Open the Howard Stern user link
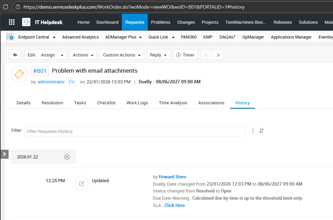Screen dimensions: 333x220 coord(172,177)
